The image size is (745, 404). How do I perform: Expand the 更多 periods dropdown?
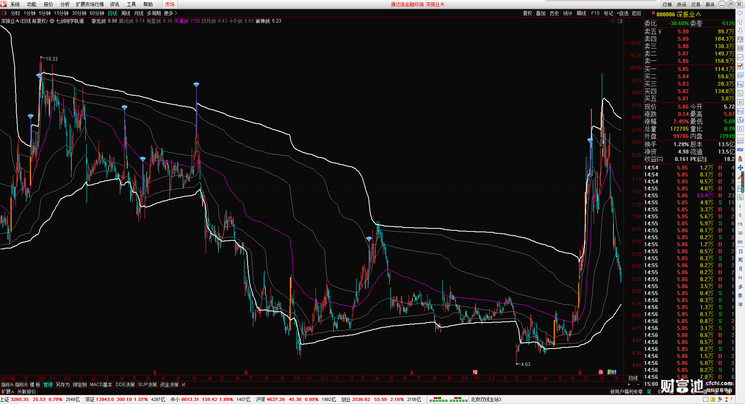[x=170, y=13]
